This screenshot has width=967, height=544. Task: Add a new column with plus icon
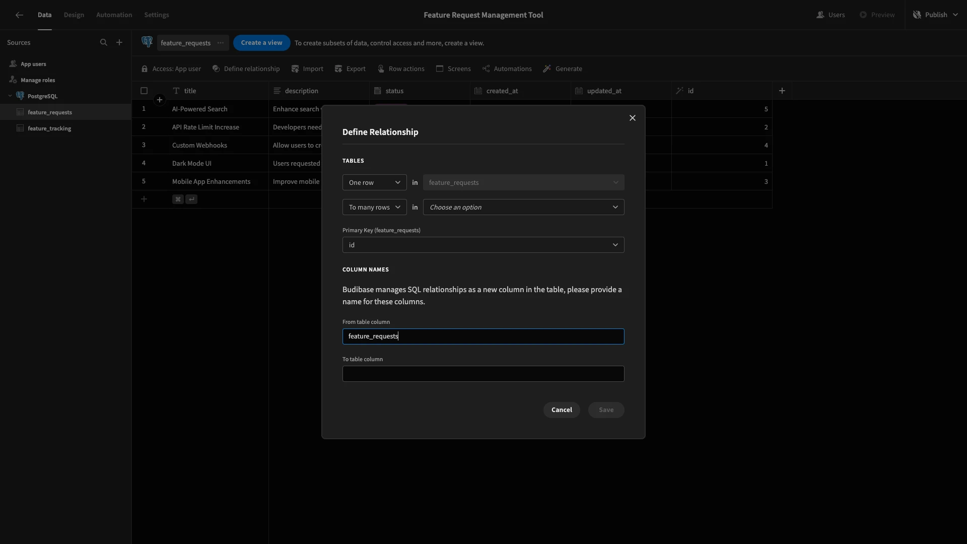point(782,91)
